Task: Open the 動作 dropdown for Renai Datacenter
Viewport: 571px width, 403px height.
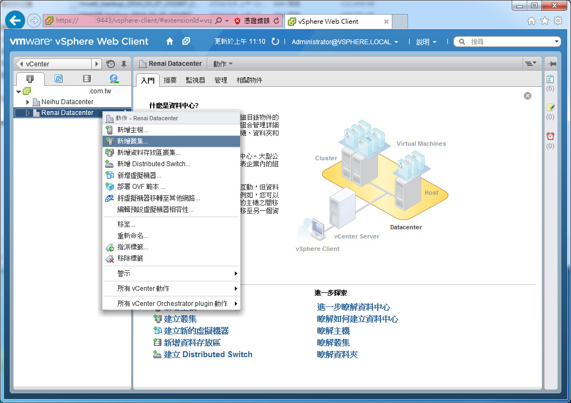Action: (x=221, y=63)
